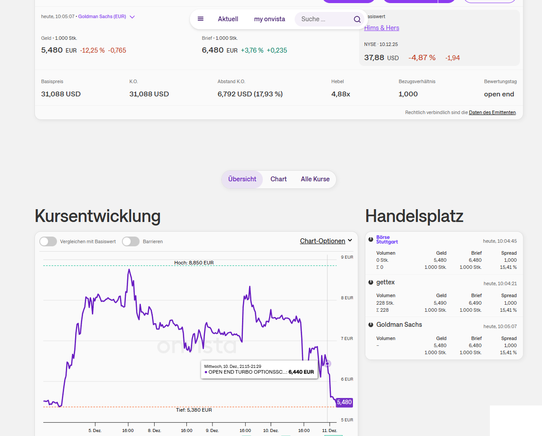The height and width of the screenshot is (436, 542).
Task: Open my onvista menu
Action: [269, 19]
